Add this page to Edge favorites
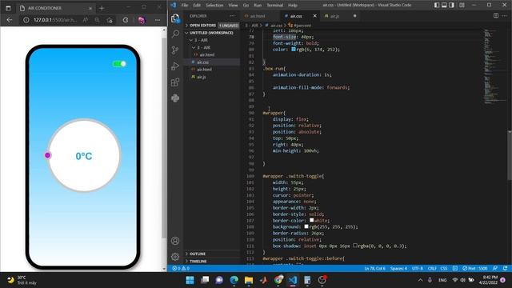 [110, 20]
